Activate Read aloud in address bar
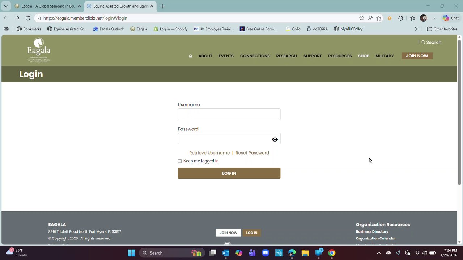Screen dimensions: 463x260 (370, 18)
